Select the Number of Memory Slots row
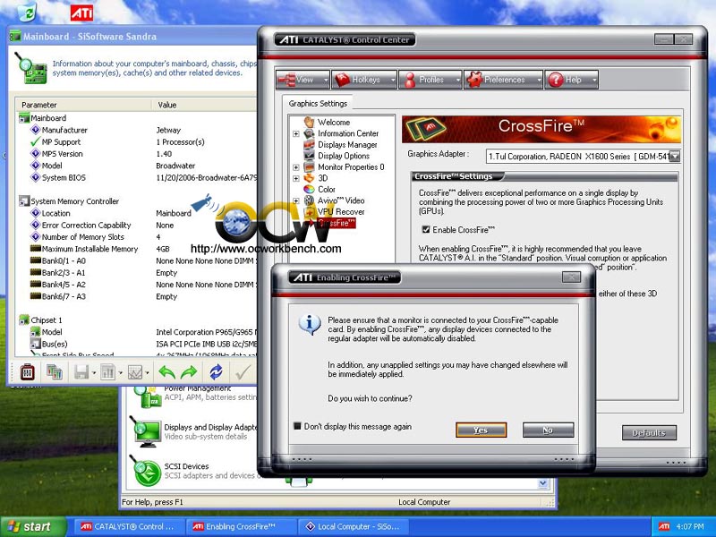 click(137, 237)
